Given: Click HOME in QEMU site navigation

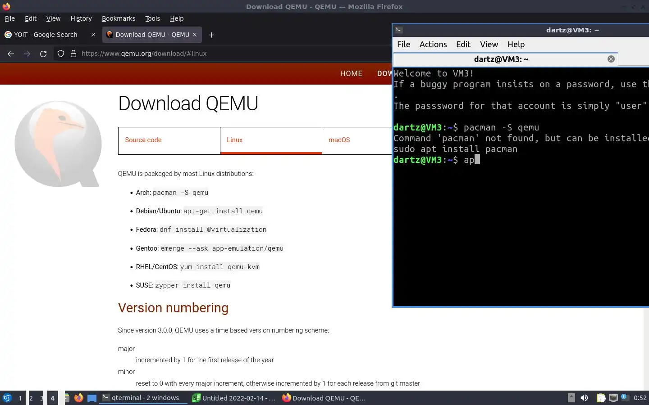Looking at the screenshot, I should coord(351,73).
